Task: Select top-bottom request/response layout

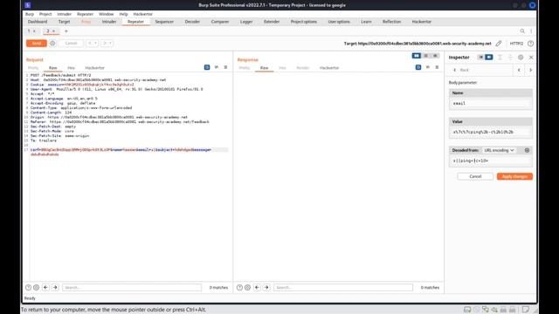Action: pos(425,56)
